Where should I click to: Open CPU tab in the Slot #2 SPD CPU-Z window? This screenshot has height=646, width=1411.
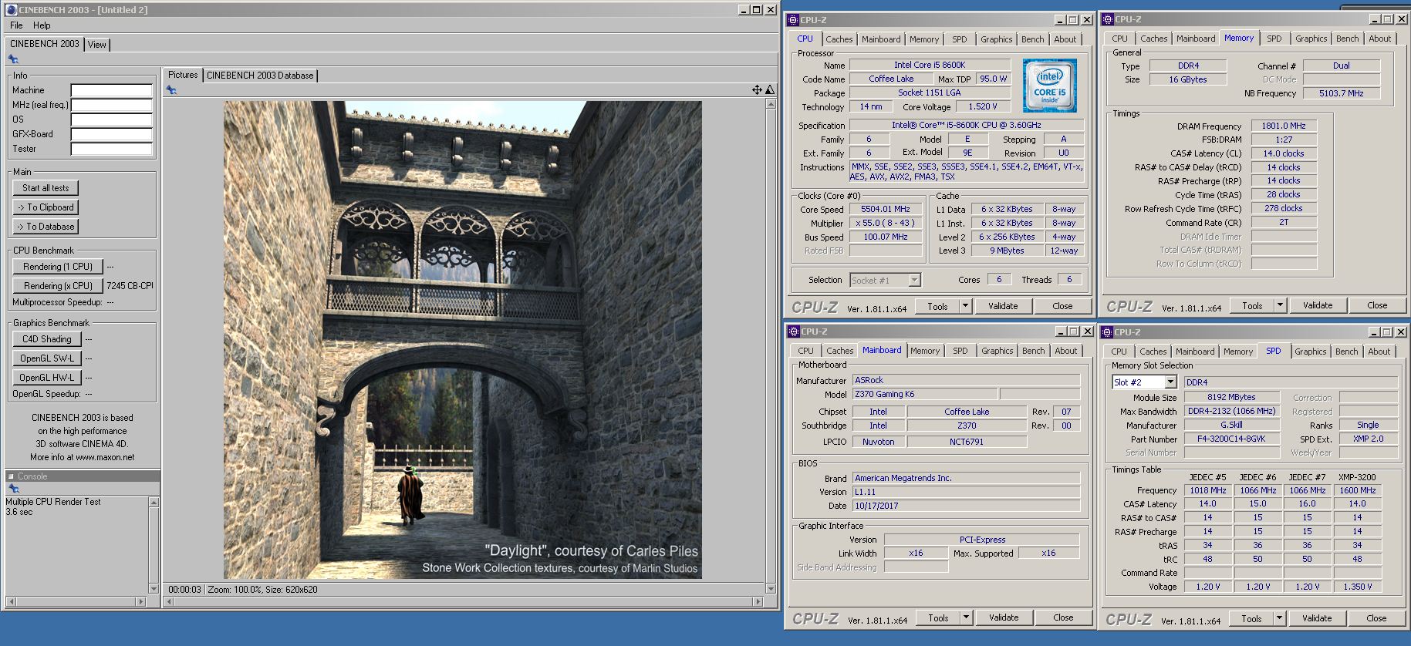[1119, 352]
